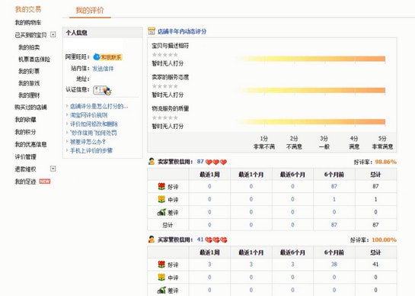
Task: Click the calendar icon beside 店铺半年内动态评分
Action: [152, 31]
